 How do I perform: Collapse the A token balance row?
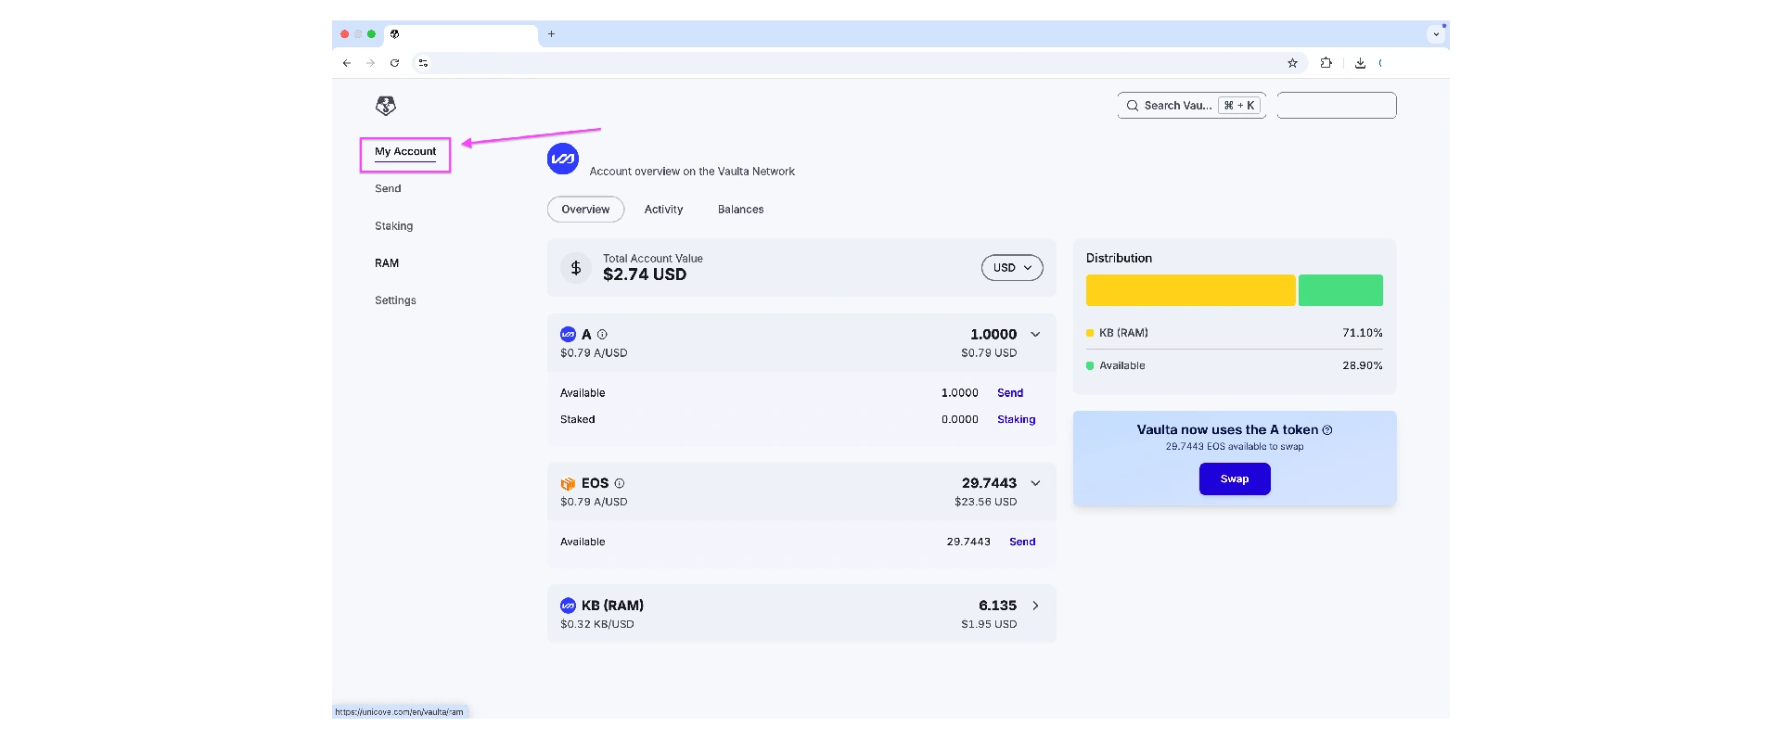pyautogui.click(x=1035, y=335)
